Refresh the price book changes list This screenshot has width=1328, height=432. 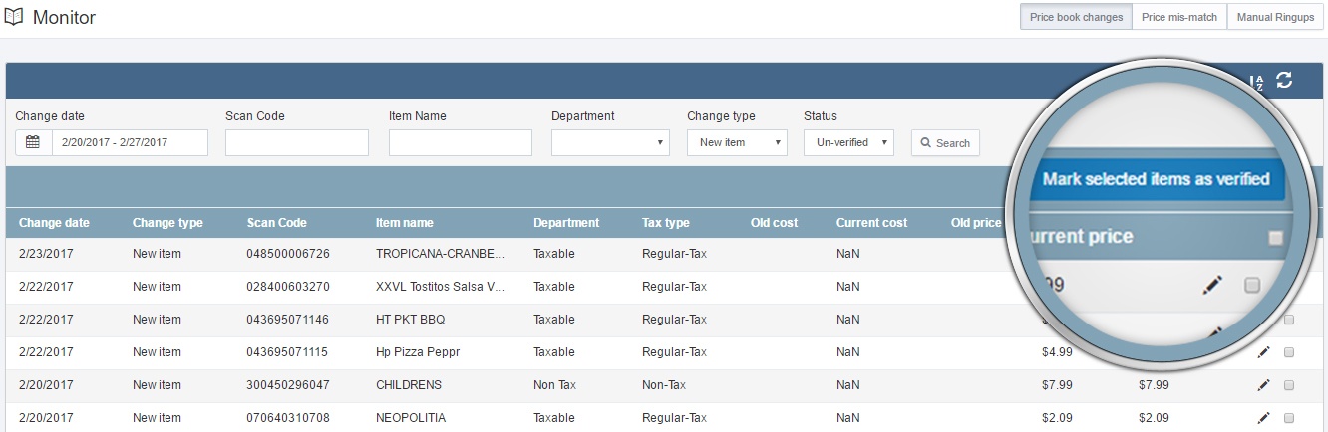click(1284, 80)
